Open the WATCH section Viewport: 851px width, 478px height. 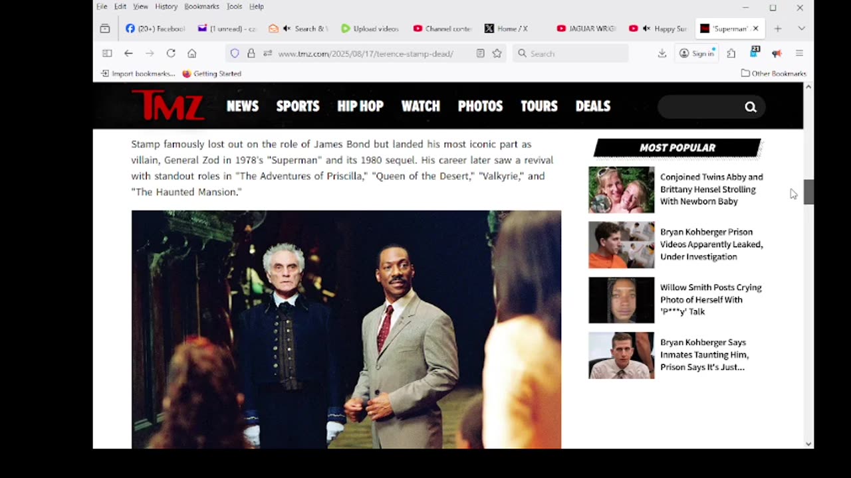421,106
